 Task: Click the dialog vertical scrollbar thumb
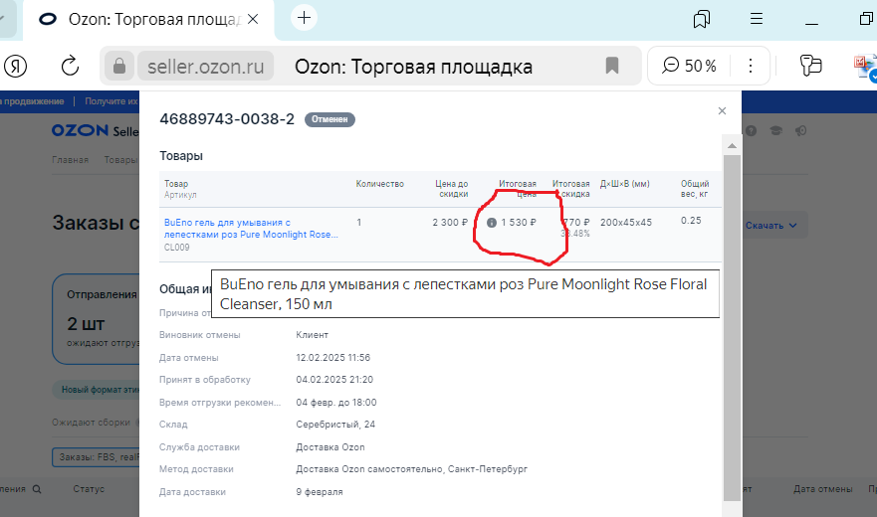click(732, 327)
